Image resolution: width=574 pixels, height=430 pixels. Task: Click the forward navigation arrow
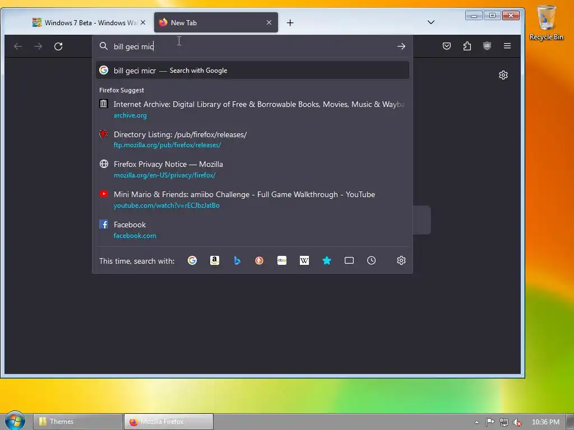coord(38,46)
